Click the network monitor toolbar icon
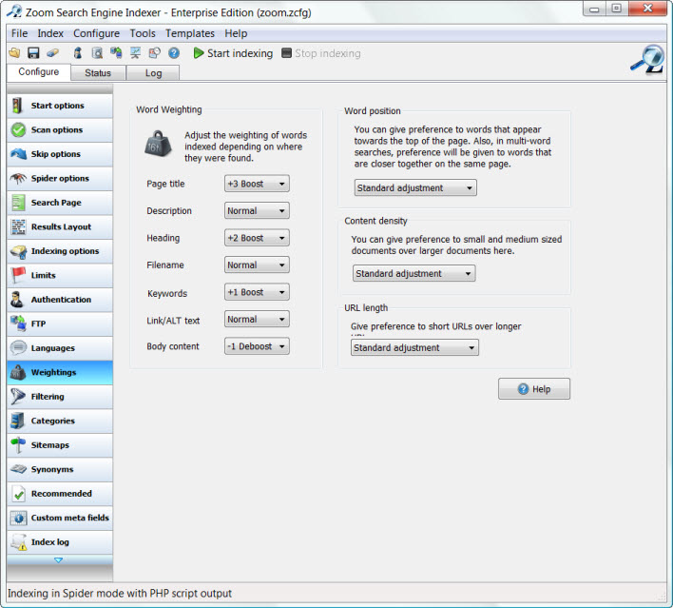 [x=135, y=53]
